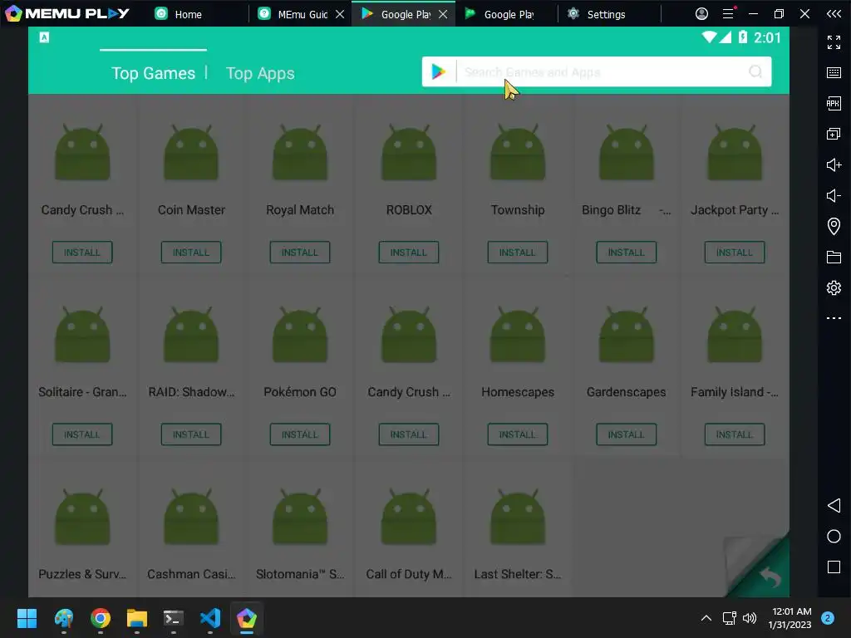Open the Pokémon GO app icon
The width and height of the screenshot is (851, 638).
[x=300, y=335]
